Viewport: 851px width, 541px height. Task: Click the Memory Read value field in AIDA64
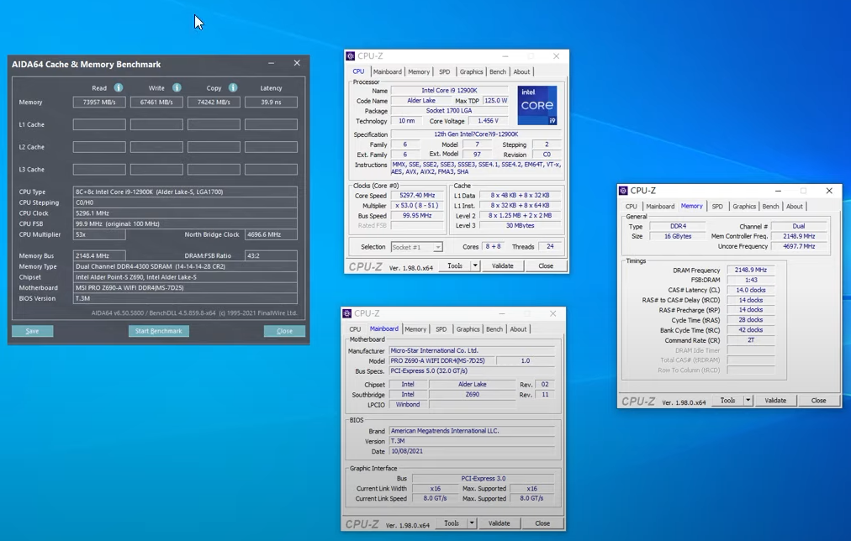tap(99, 102)
